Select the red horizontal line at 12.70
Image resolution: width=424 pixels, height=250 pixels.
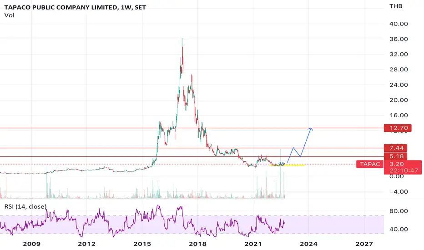[x=192, y=128]
